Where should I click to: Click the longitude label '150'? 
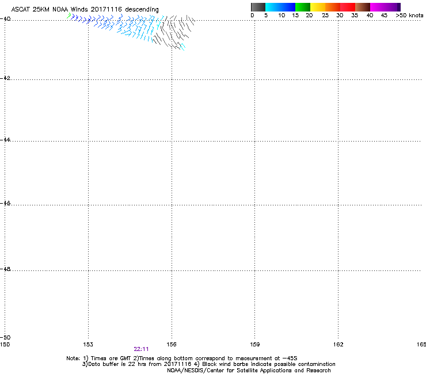pos(5,345)
